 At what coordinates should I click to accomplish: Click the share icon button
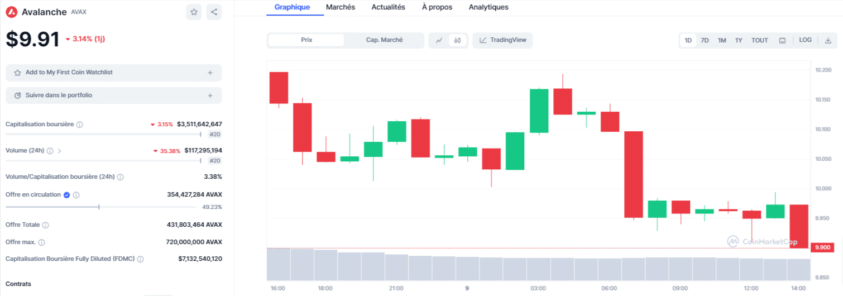coord(214,12)
